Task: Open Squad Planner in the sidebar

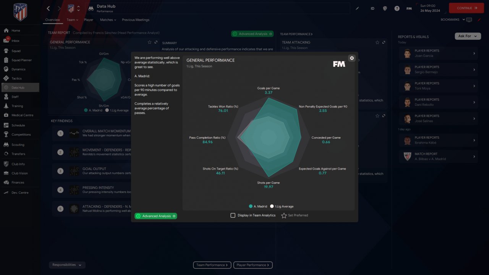Action: click(20, 60)
